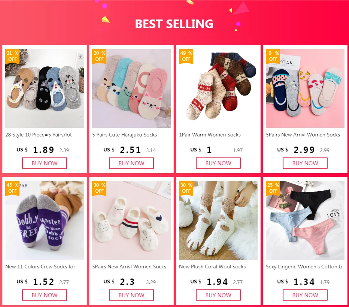View the Plush Coral Wool cat paw socks image
Screen dimensions: 349x307
click(218, 220)
